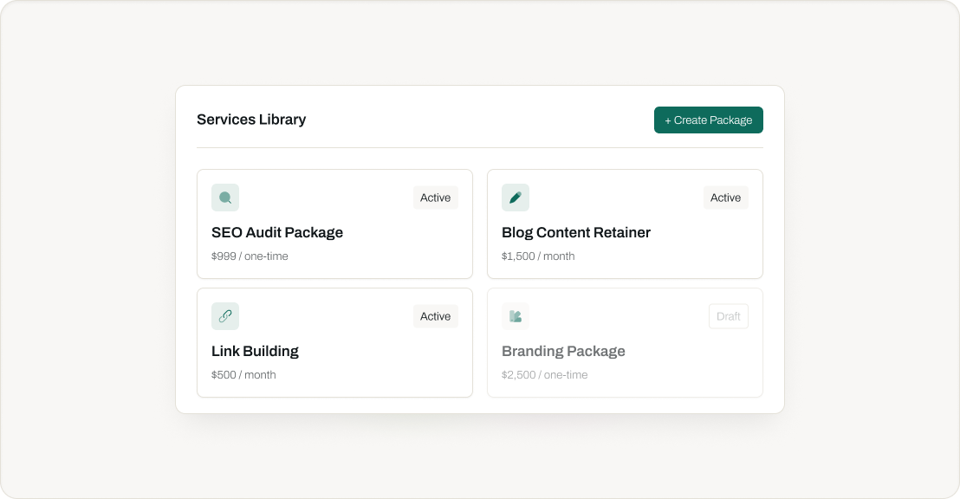This screenshot has height=499, width=960.
Task: Click the Active badge on Link Building
Action: coord(435,316)
